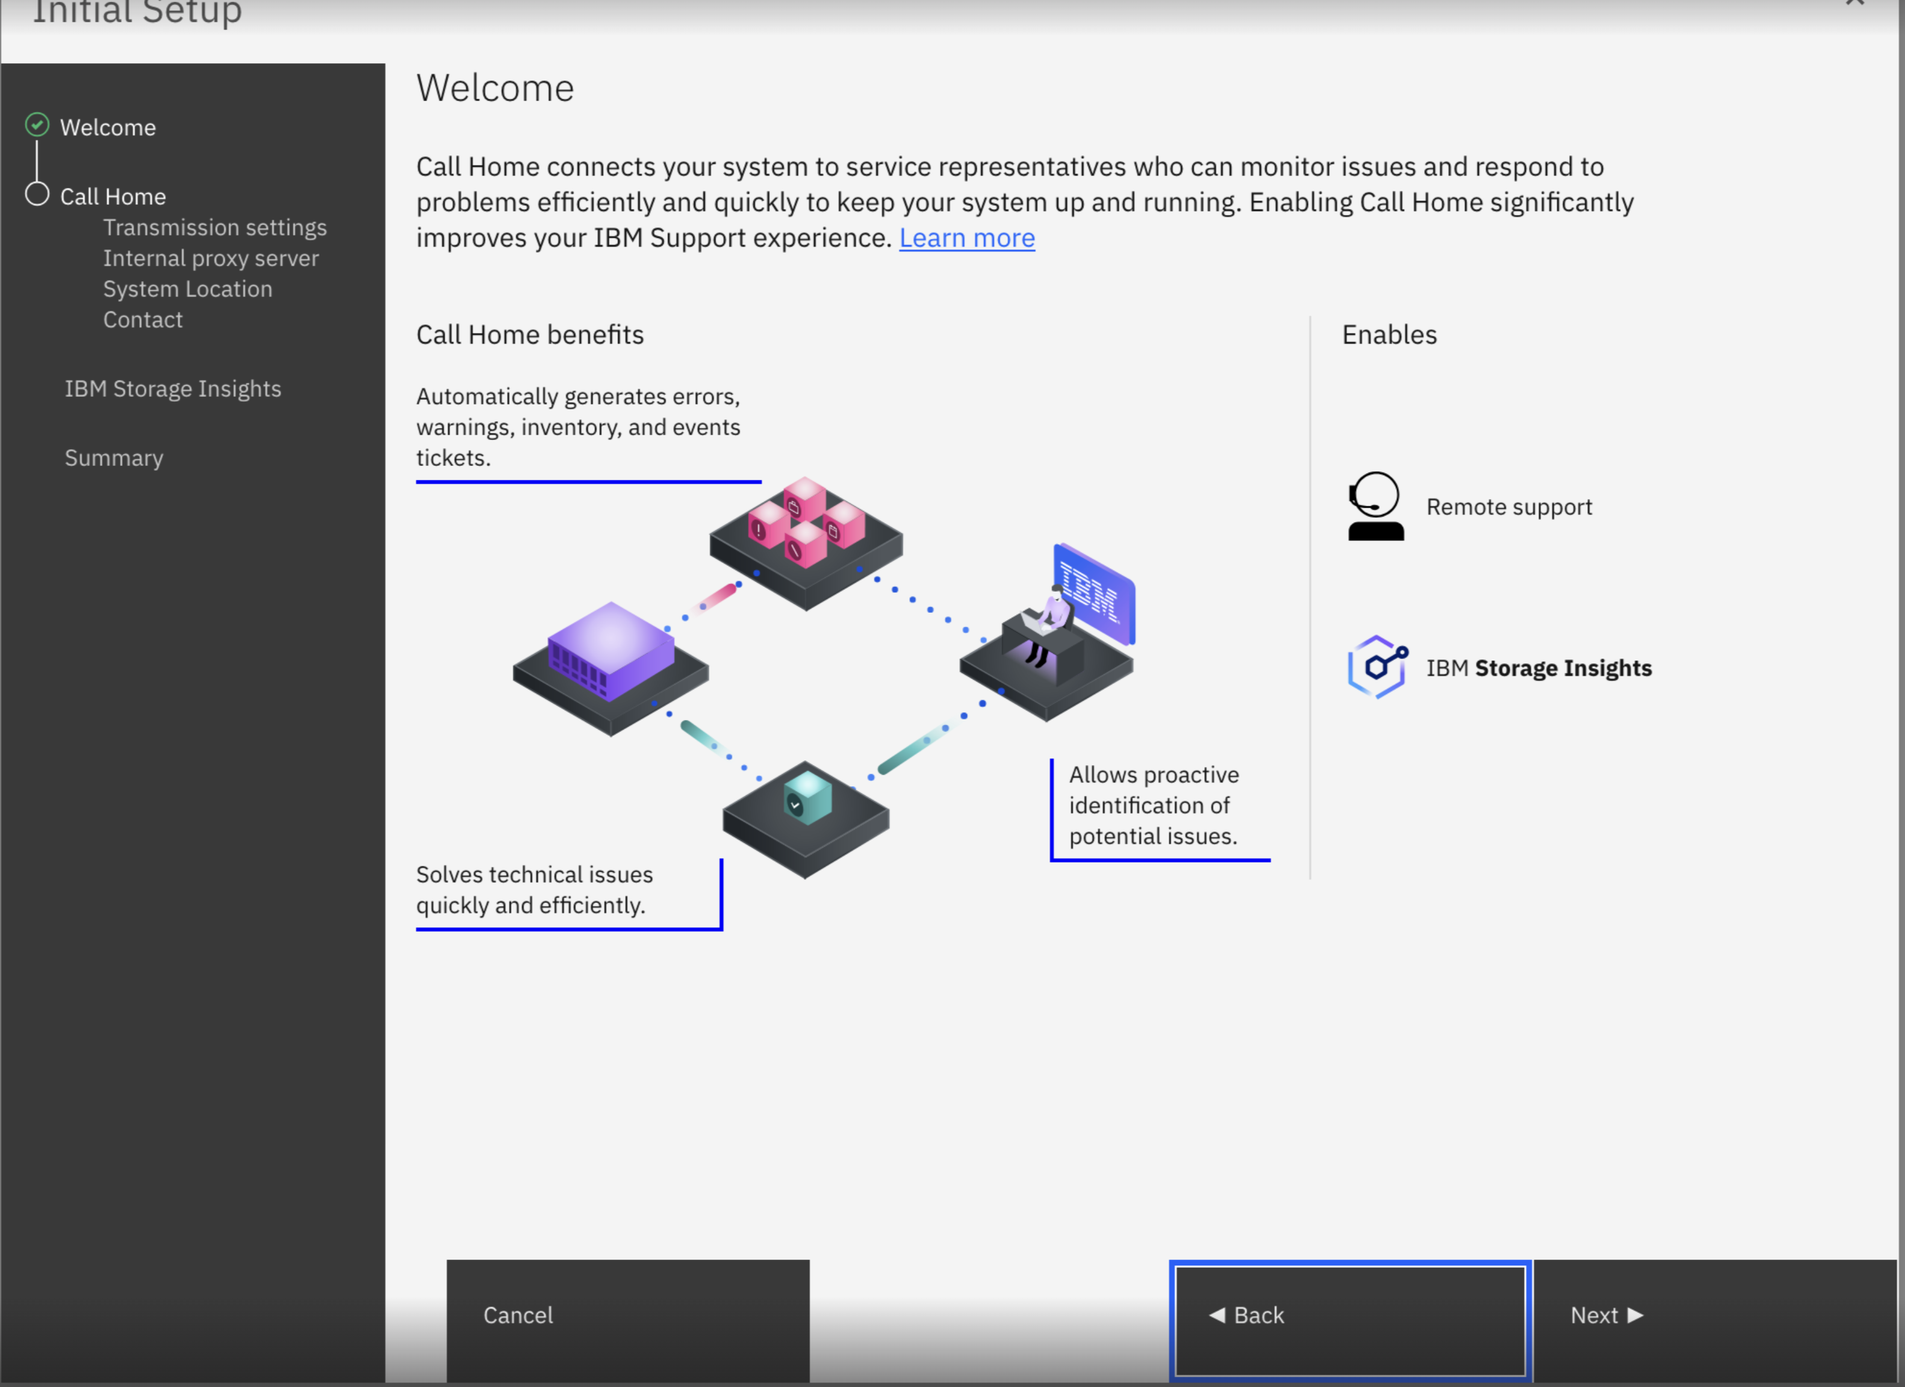
Task: Click the IBM Storage Insights hexagon icon
Action: [1378, 668]
